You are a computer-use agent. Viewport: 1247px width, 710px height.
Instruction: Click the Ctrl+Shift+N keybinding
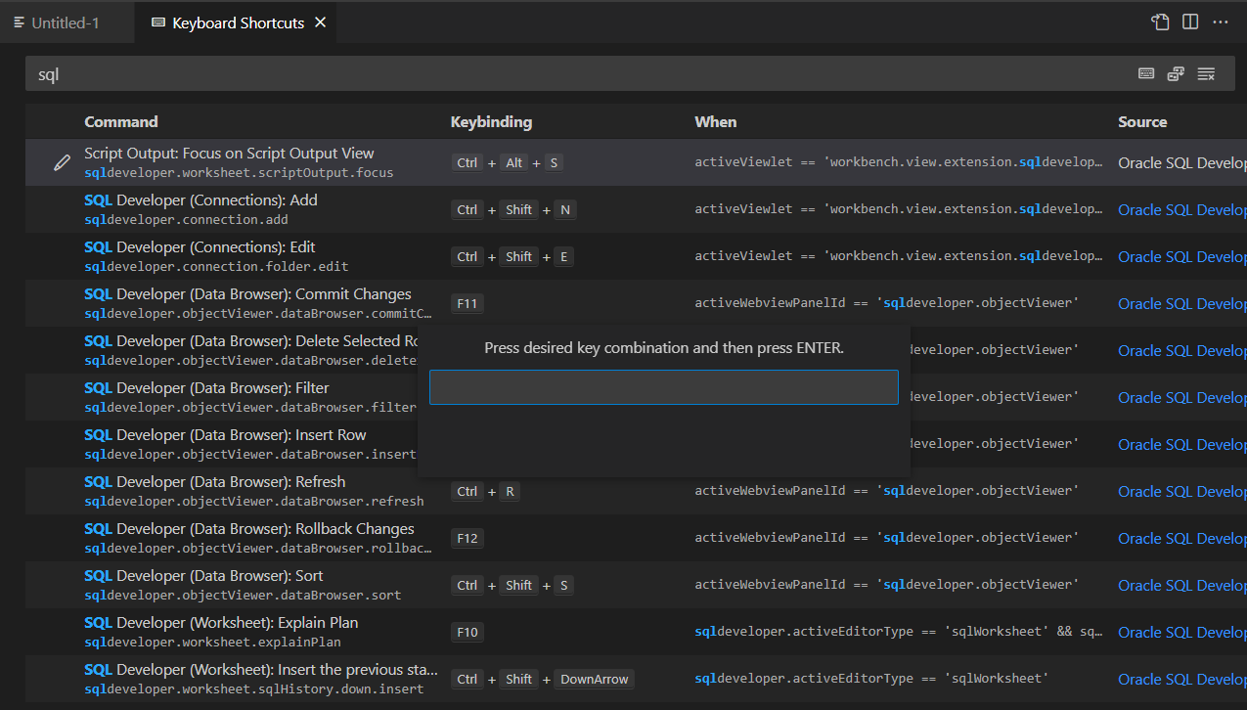(513, 210)
